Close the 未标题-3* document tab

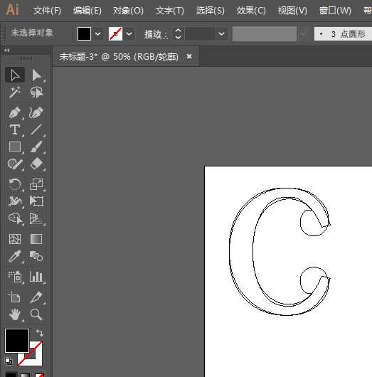(x=189, y=56)
